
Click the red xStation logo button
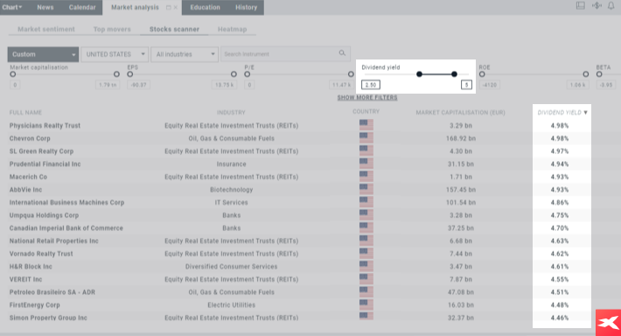click(x=609, y=323)
